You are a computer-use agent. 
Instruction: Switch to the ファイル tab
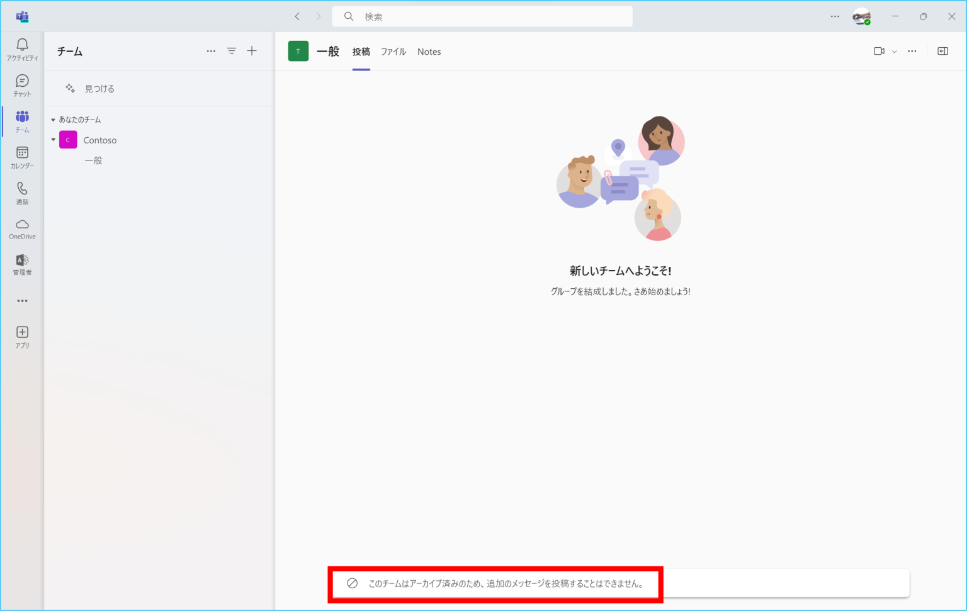[x=393, y=52]
